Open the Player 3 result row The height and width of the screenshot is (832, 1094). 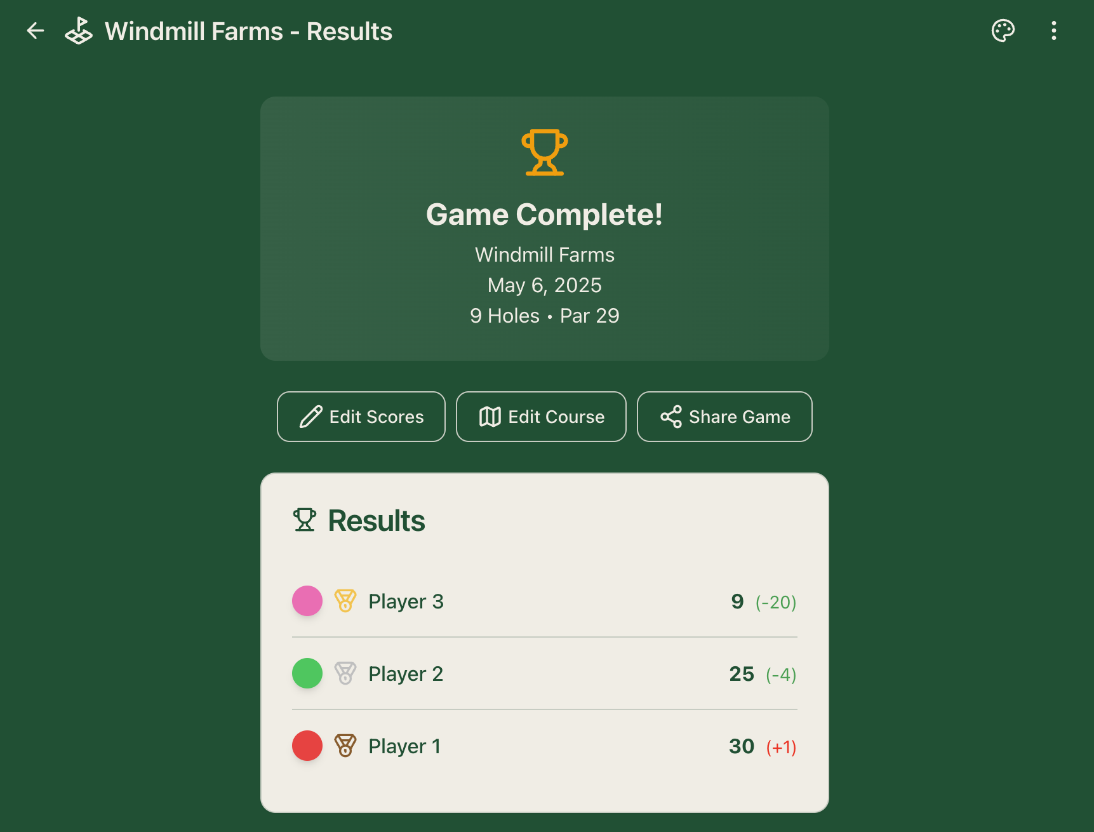[545, 601]
